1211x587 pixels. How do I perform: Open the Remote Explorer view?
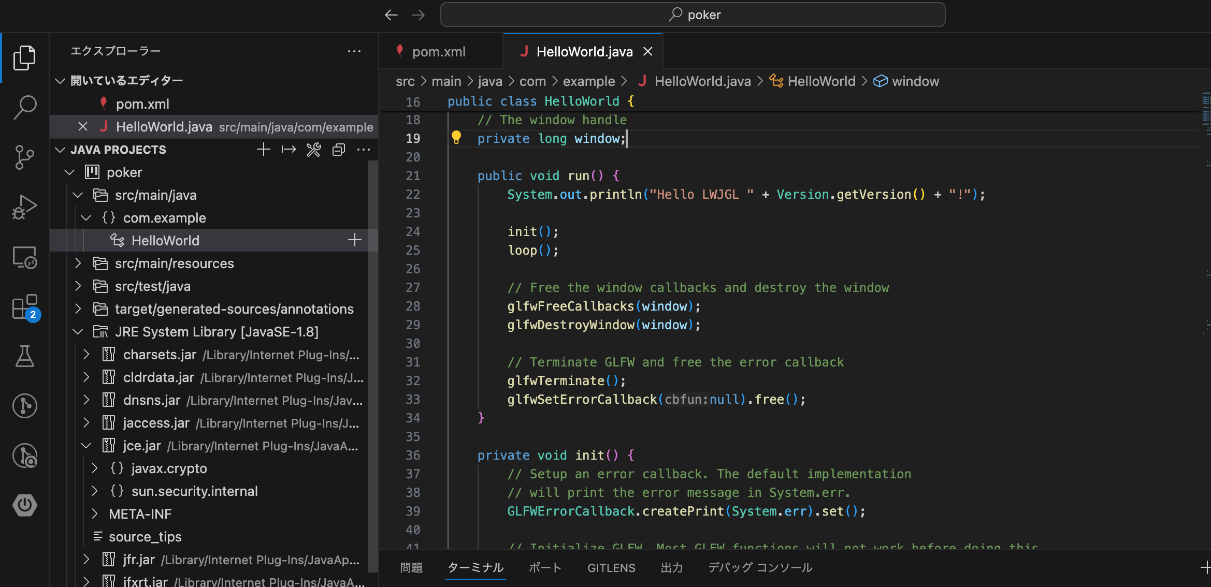(x=24, y=257)
